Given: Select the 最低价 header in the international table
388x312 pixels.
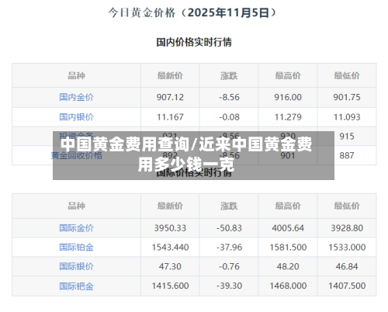Looking at the screenshot, I should tap(347, 206).
